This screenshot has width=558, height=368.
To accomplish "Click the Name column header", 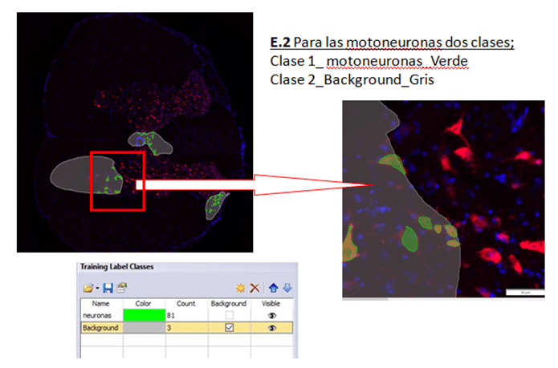I will (100, 305).
